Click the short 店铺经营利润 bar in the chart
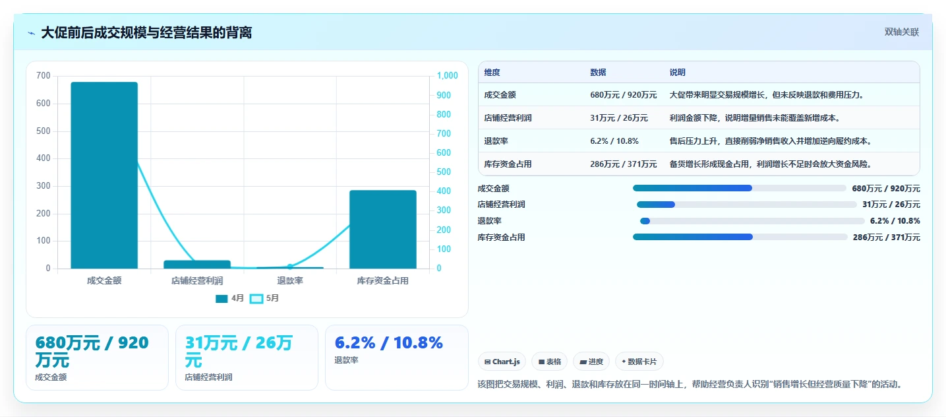The height and width of the screenshot is (417, 946). click(x=197, y=264)
